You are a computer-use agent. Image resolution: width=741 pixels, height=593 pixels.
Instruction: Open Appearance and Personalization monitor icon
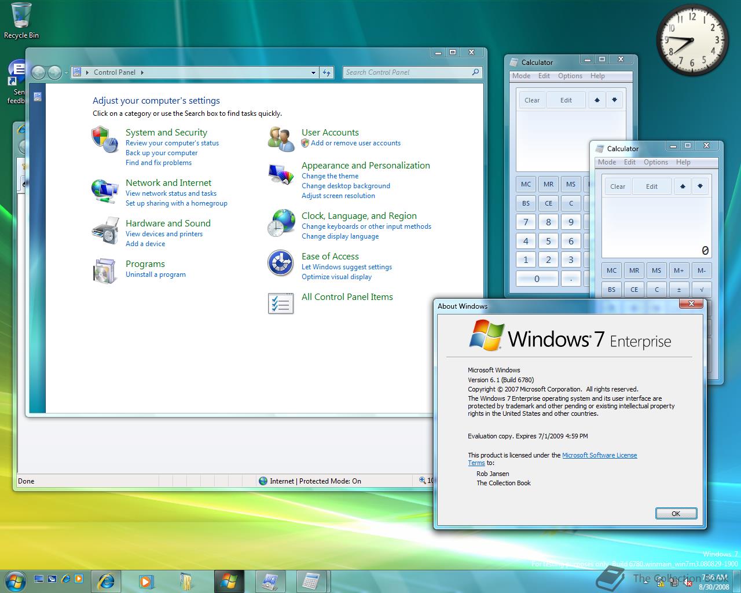[281, 174]
